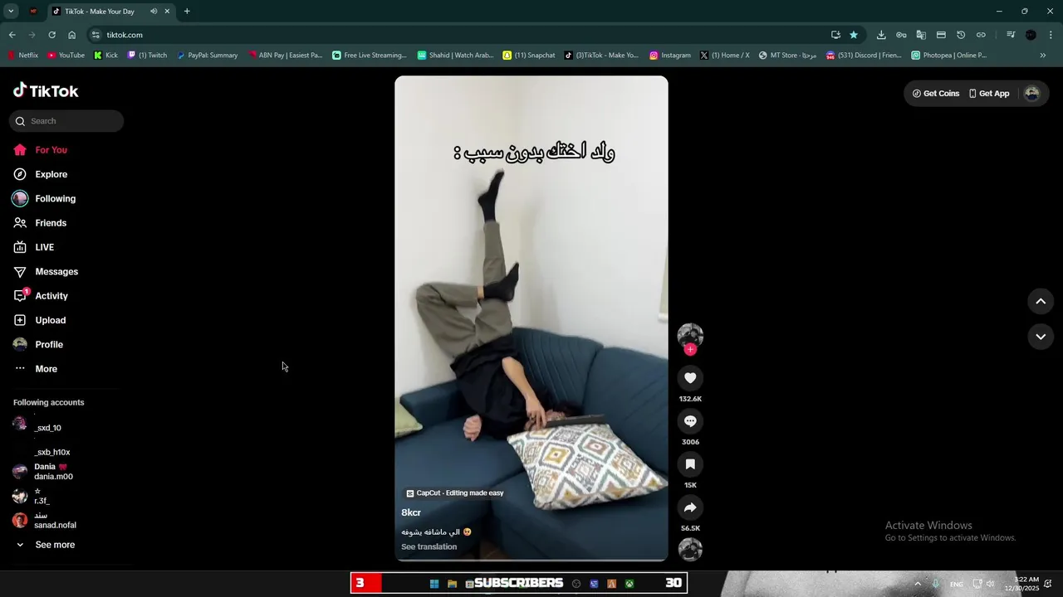Go to previous video with up arrow
The width and height of the screenshot is (1063, 597).
click(x=1041, y=302)
